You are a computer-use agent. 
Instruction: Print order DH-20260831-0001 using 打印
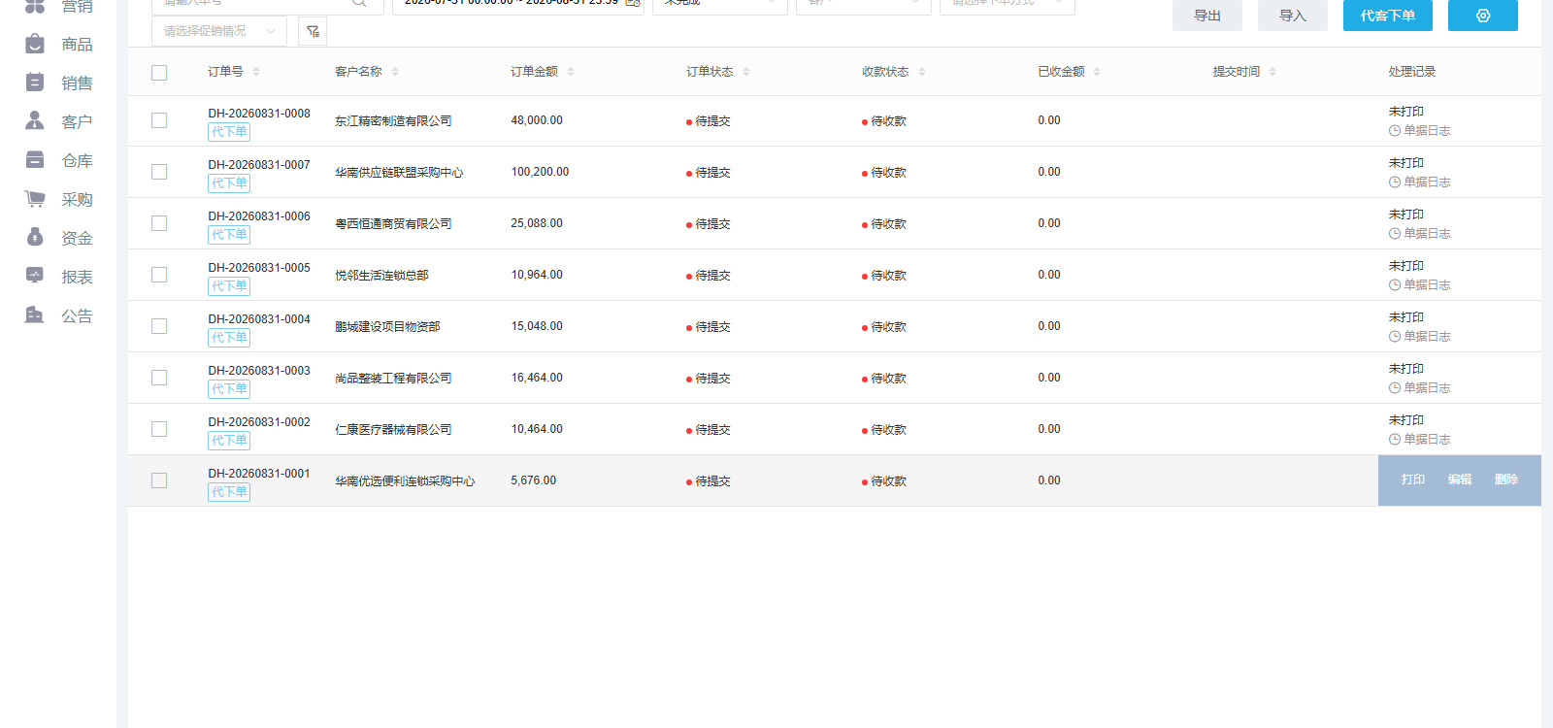(1413, 480)
